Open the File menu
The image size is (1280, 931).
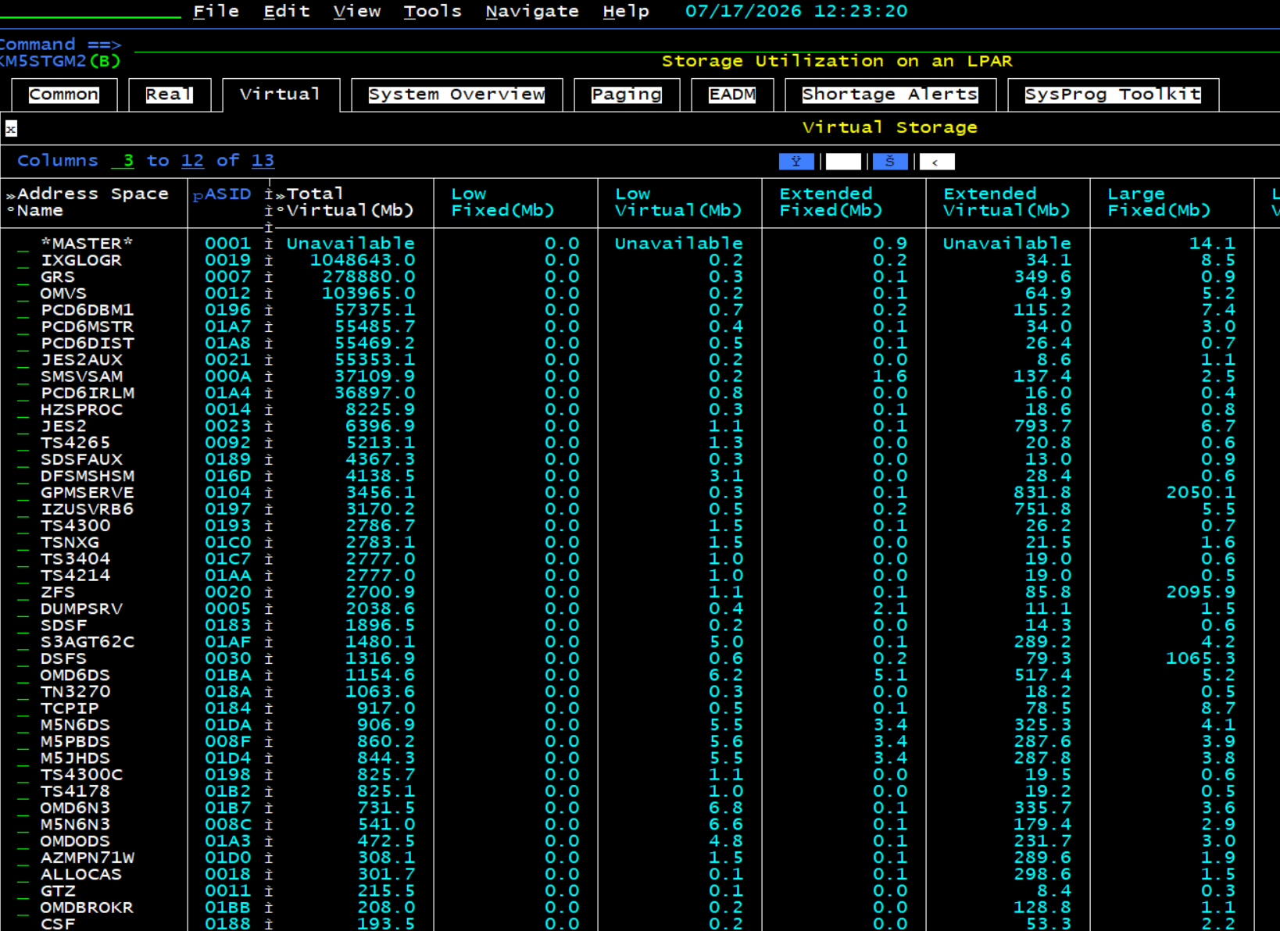216,12
